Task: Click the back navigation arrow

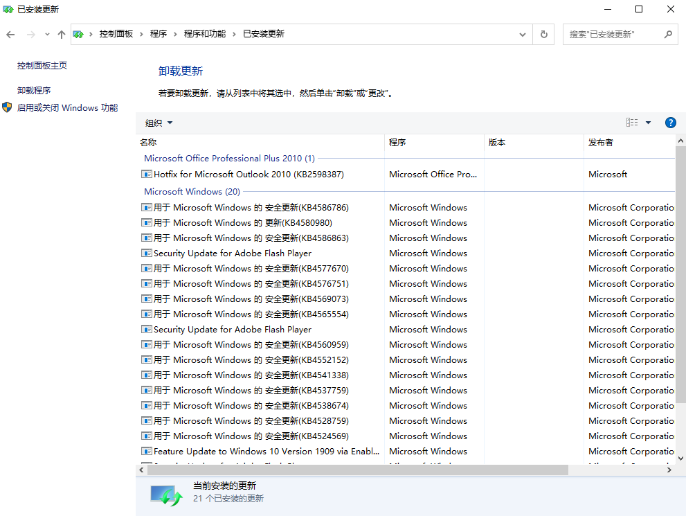Action: (10, 33)
